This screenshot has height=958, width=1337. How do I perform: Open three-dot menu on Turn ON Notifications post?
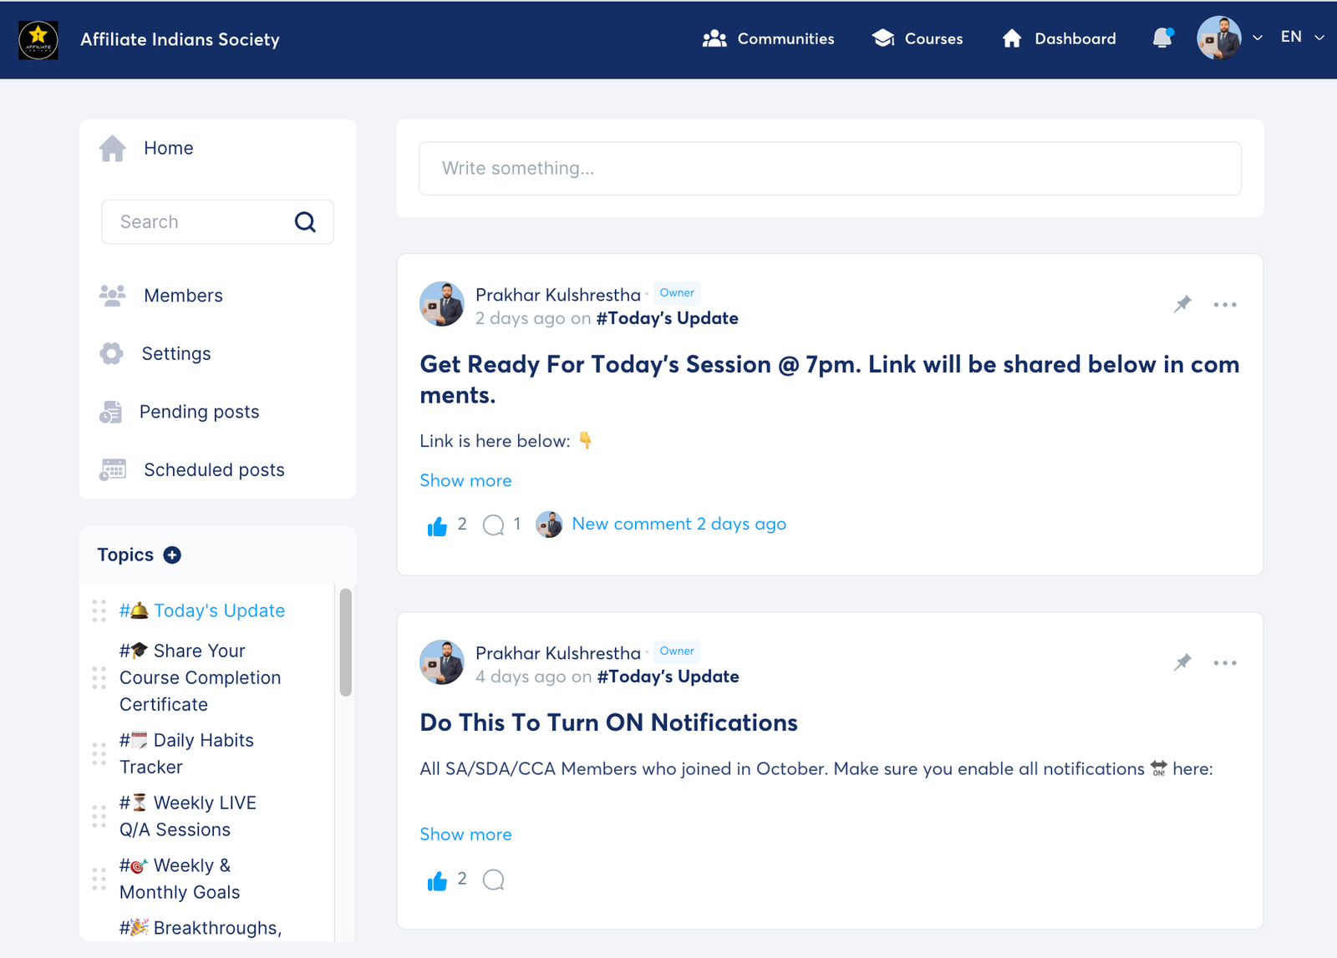click(1225, 663)
